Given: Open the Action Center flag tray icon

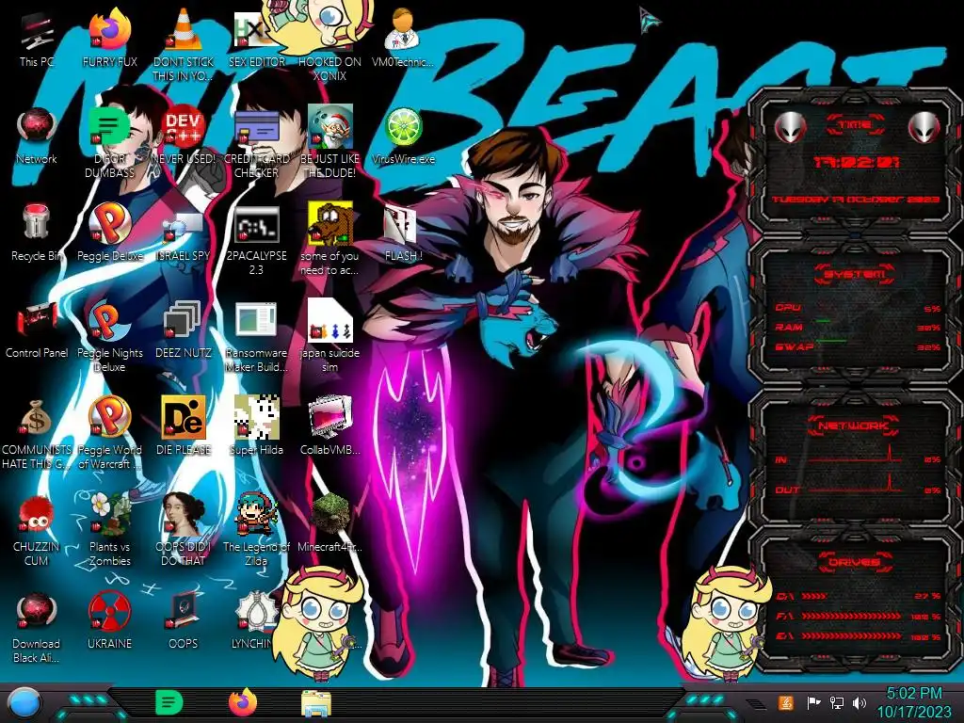Looking at the screenshot, I should click(813, 702).
